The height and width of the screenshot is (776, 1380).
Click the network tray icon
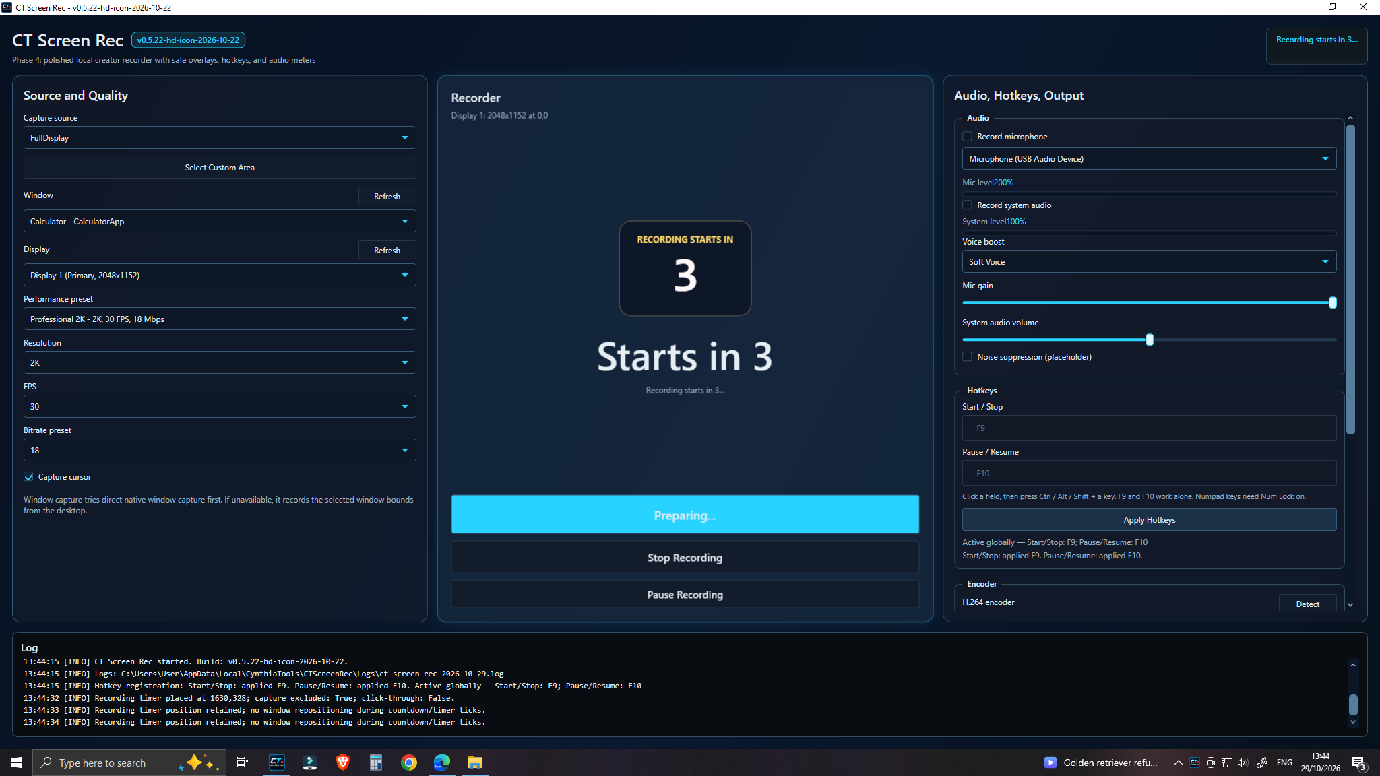click(1227, 763)
